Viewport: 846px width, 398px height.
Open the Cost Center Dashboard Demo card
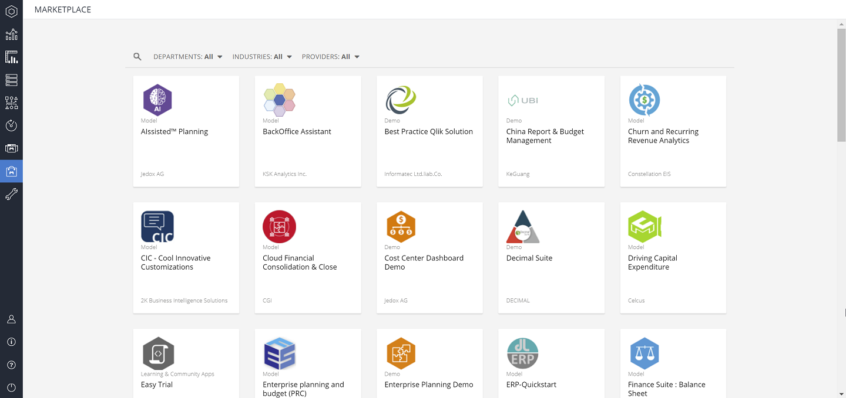[x=429, y=257]
